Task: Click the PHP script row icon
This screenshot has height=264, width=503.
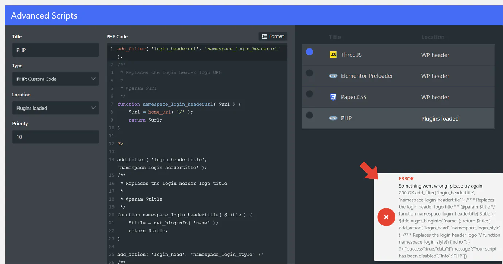Action: point(333,118)
